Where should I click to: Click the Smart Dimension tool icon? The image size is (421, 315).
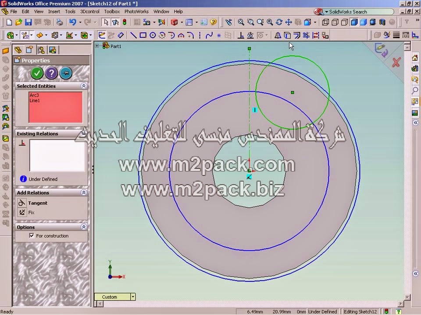tap(121, 35)
